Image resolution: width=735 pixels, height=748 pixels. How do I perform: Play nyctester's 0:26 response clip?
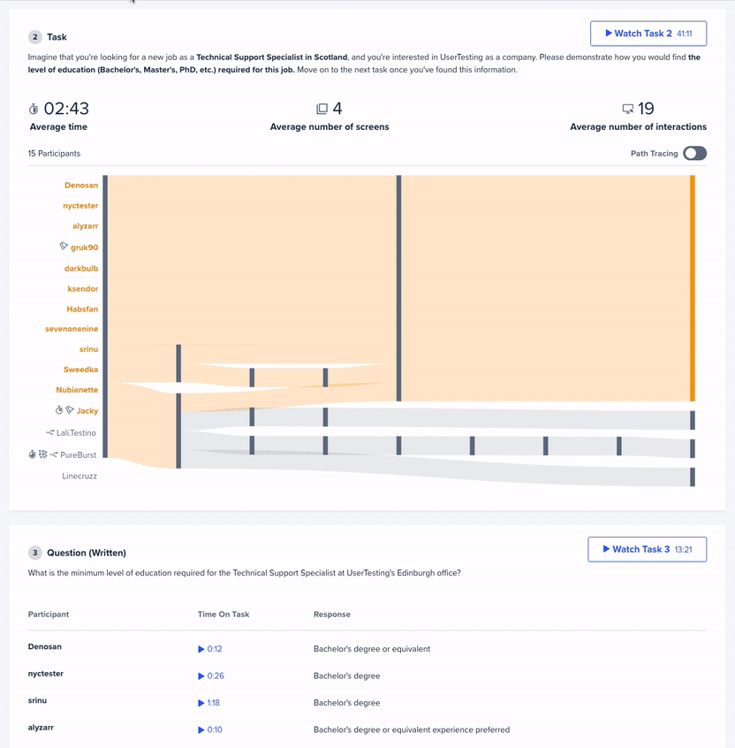click(210, 676)
